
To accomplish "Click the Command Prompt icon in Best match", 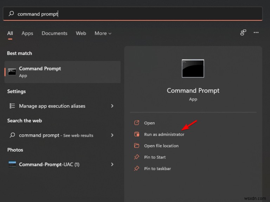I will click(12, 72).
